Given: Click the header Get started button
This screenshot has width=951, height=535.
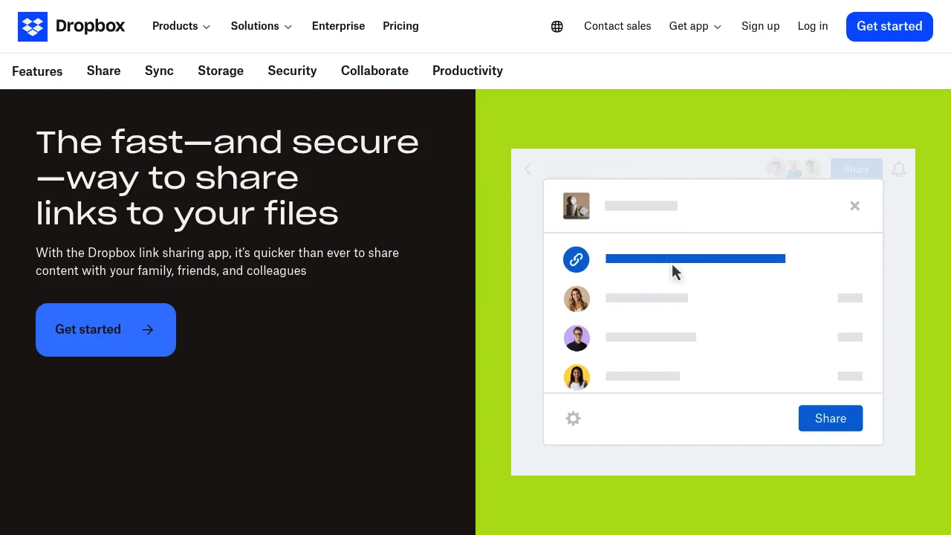Looking at the screenshot, I should [889, 27].
